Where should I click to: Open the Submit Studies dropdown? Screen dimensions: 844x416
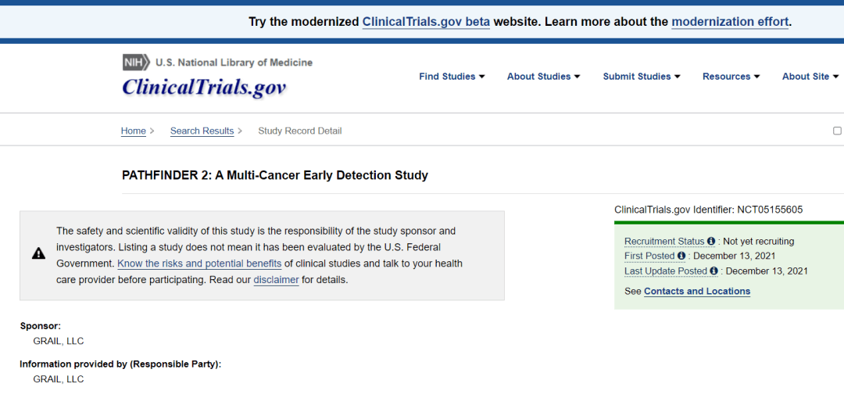(x=641, y=77)
